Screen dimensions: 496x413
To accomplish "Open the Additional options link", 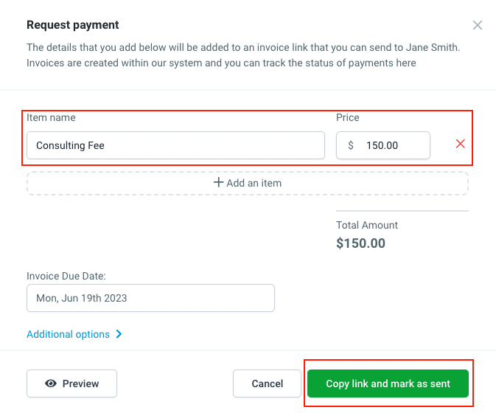I will 69,334.
